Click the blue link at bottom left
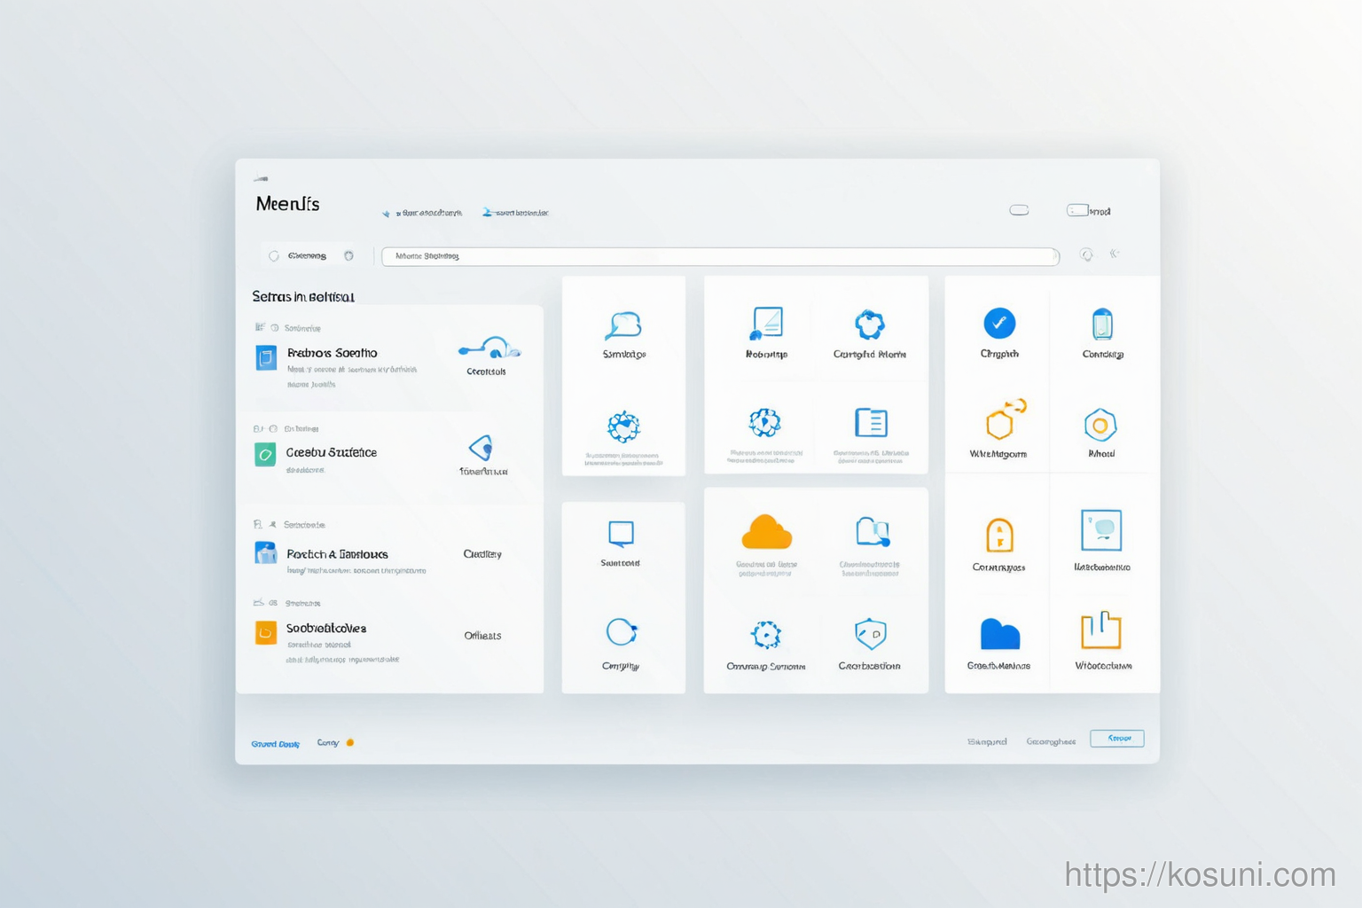 276,744
